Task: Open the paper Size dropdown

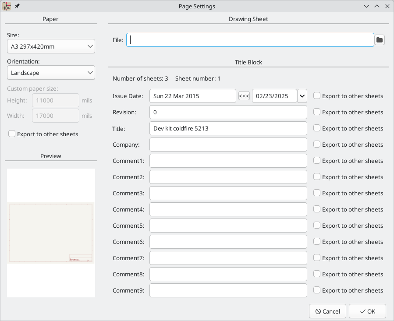Action: [x=51, y=46]
